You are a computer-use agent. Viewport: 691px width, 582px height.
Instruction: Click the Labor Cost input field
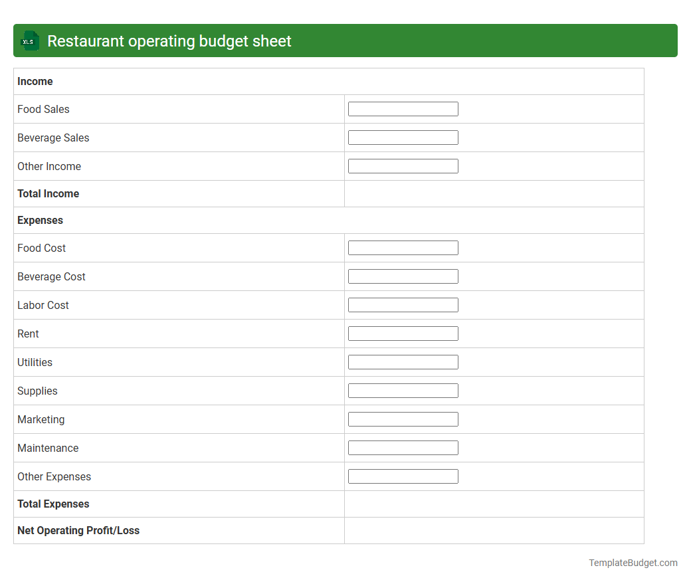[403, 304]
